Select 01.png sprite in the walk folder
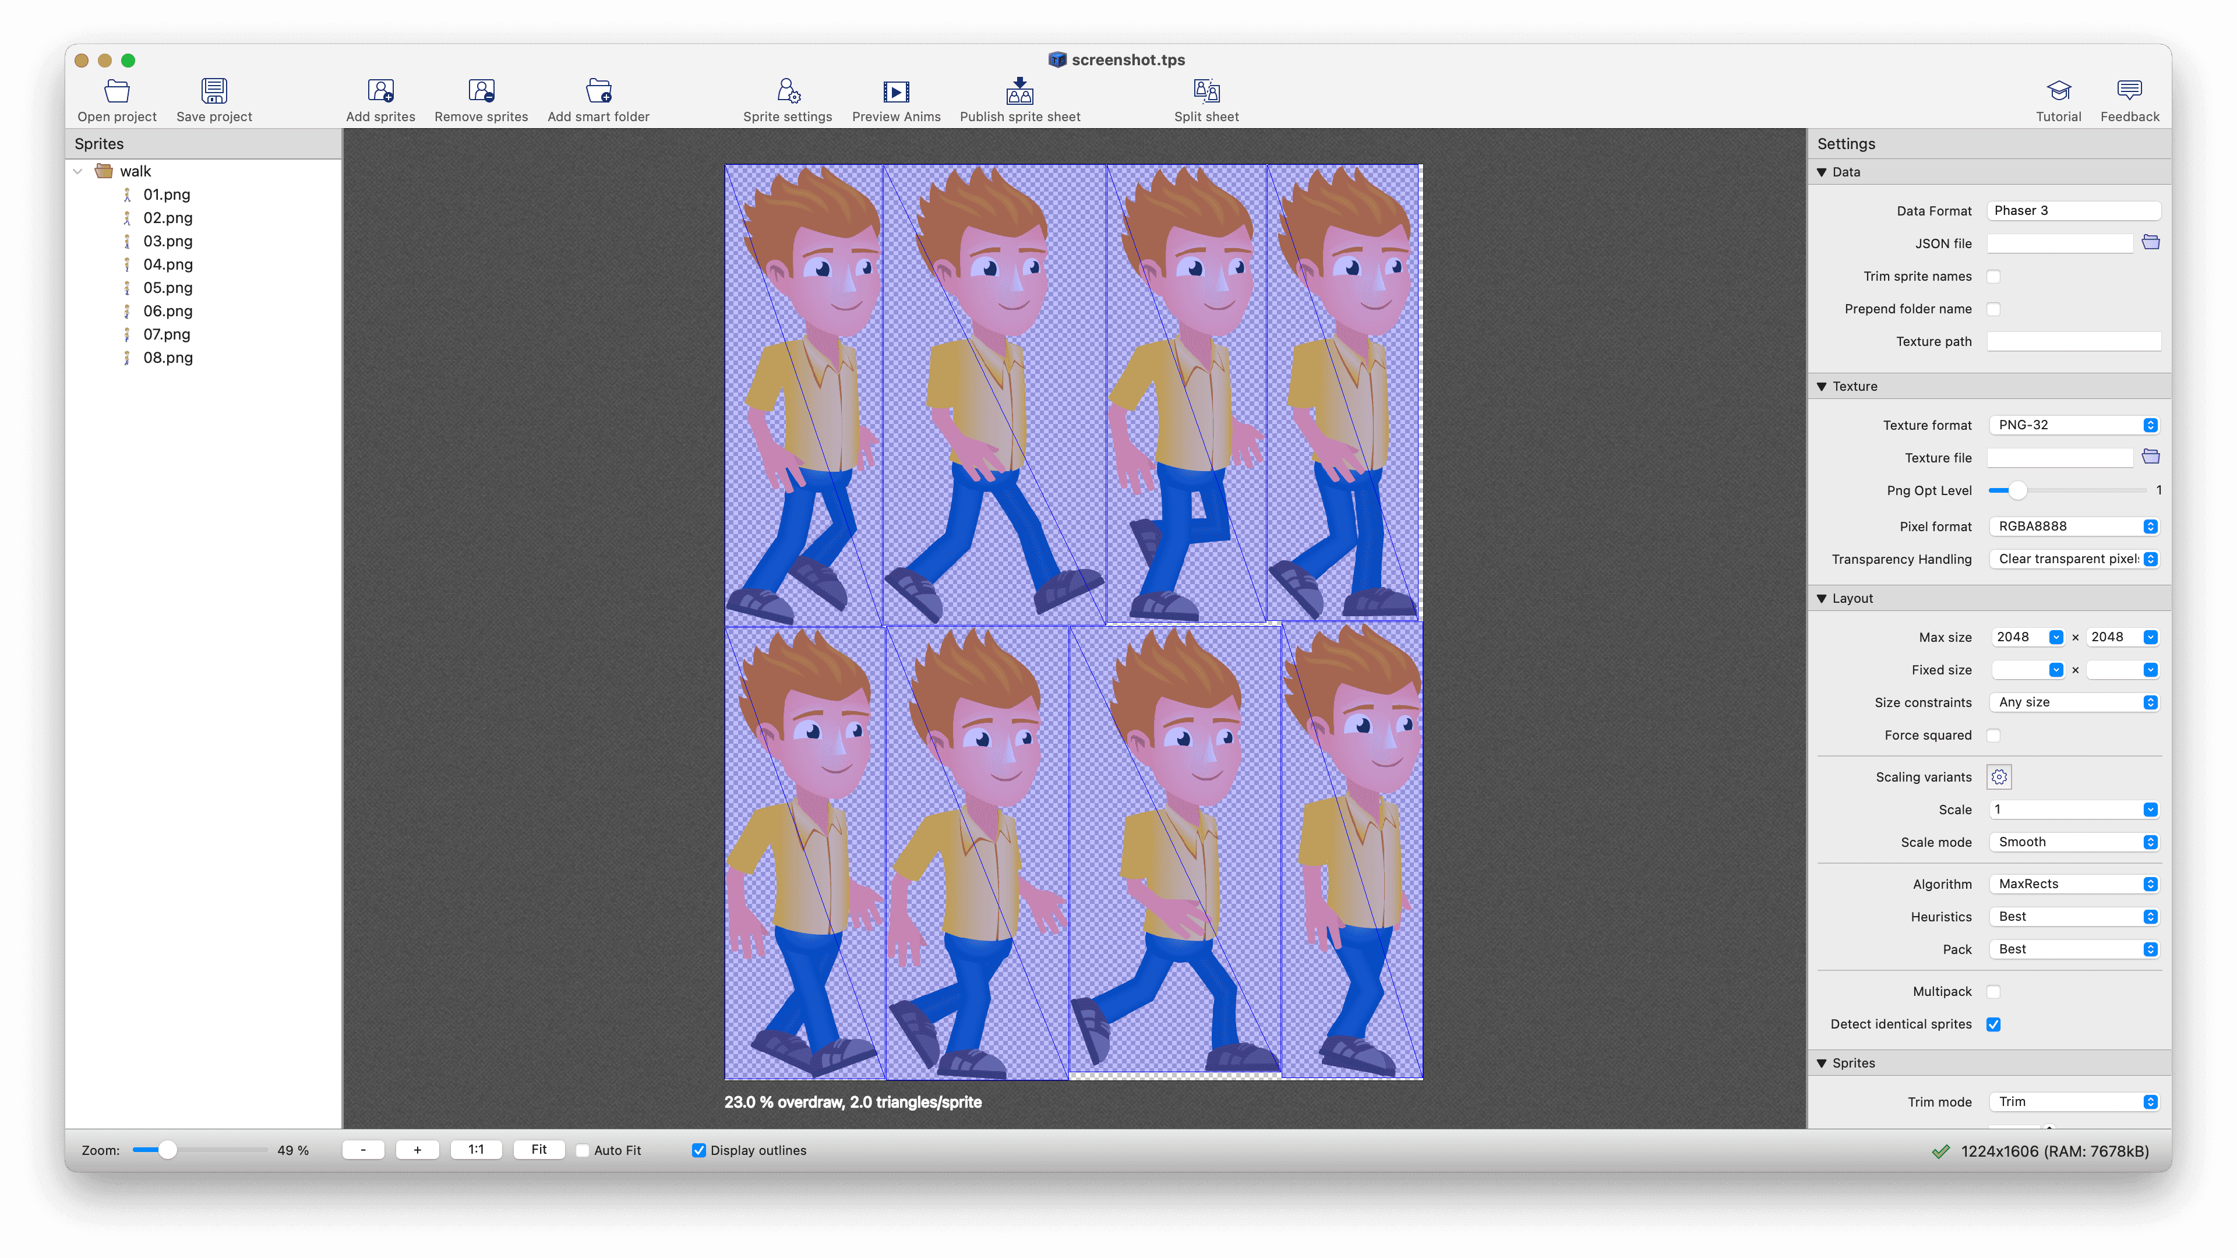 tap(166, 193)
